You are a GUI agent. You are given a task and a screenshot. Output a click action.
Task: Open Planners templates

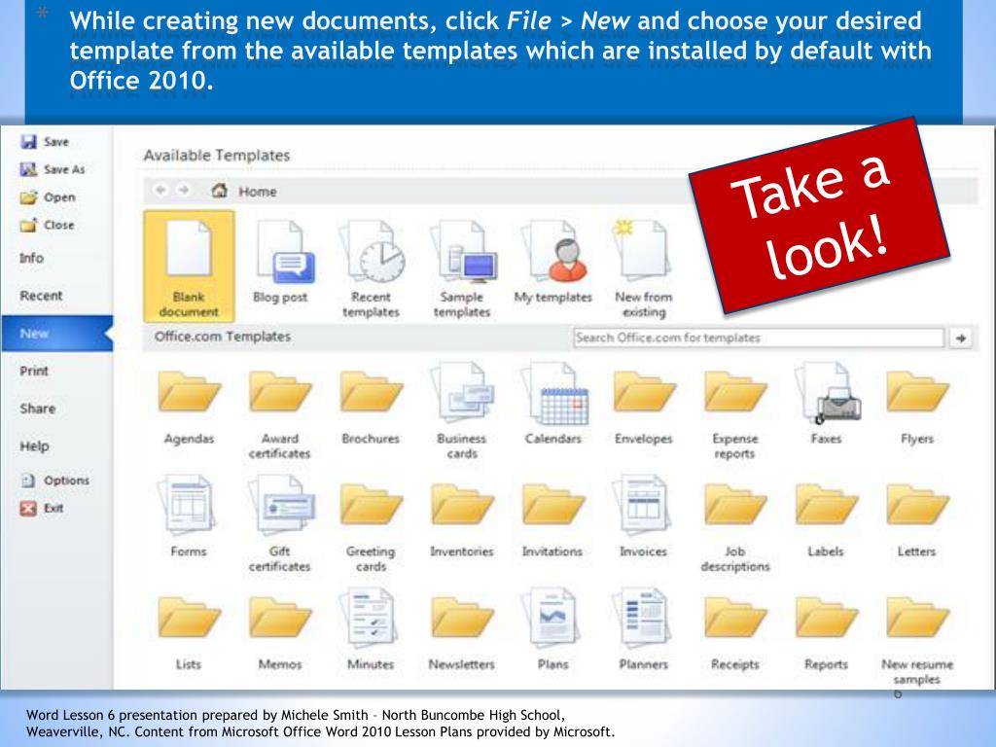(644, 630)
